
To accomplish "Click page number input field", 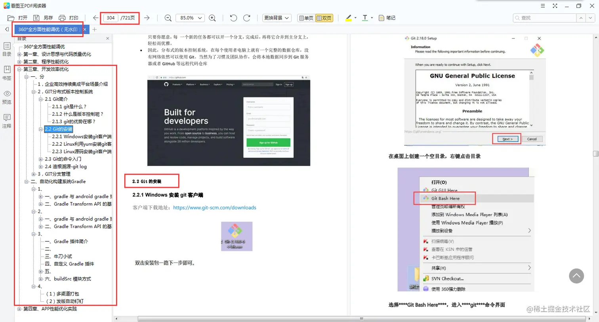I will click(x=111, y=18).
